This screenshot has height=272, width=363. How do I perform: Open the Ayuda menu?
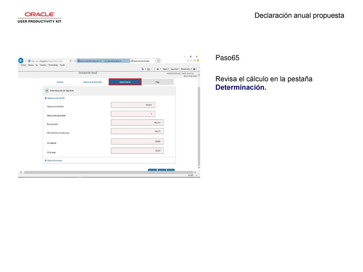point(62,65)
